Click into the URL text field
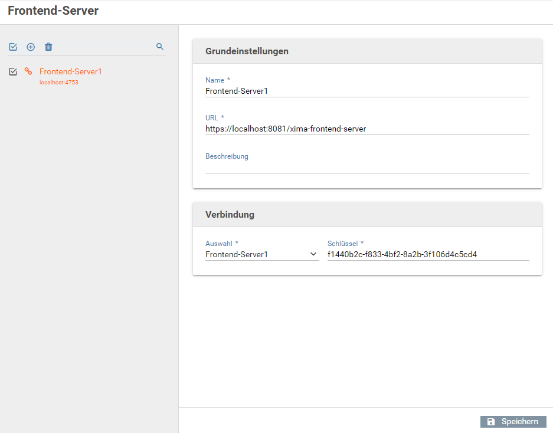 [x=367, y=129]
